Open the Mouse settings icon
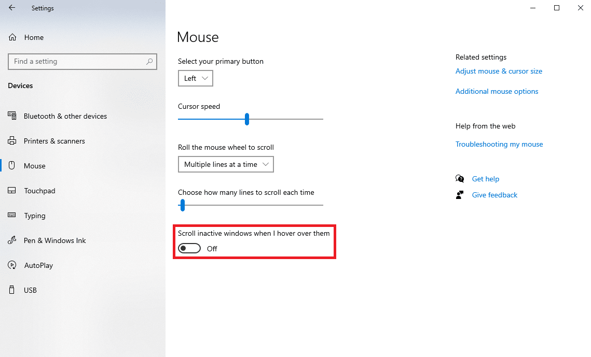The height and width of the screenshot is (357, 591). [11, 165]
